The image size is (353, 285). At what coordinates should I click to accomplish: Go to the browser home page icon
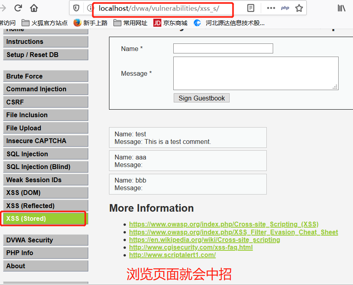click(34, 8)
